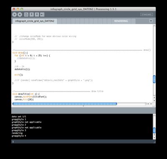The height and width of the screenshot is (159, 167).
Task: Click the console scroll down arrow
Action: coord(154,138)
